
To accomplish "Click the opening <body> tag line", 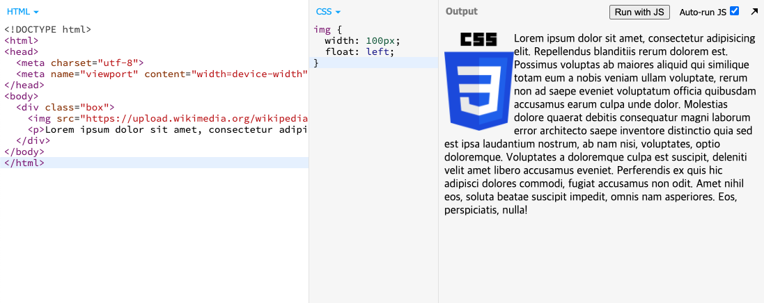I will click(x=22, y=97).
